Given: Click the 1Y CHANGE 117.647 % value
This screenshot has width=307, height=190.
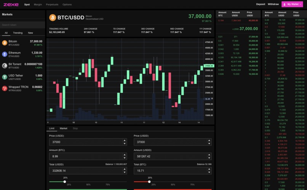Looking at the screenshot, I should point(205,32).
